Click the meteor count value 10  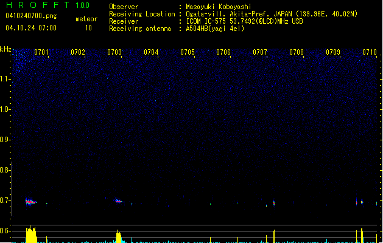[x=88, y=28]
